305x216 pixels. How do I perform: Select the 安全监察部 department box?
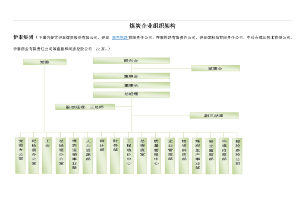(x=211, y=156)
